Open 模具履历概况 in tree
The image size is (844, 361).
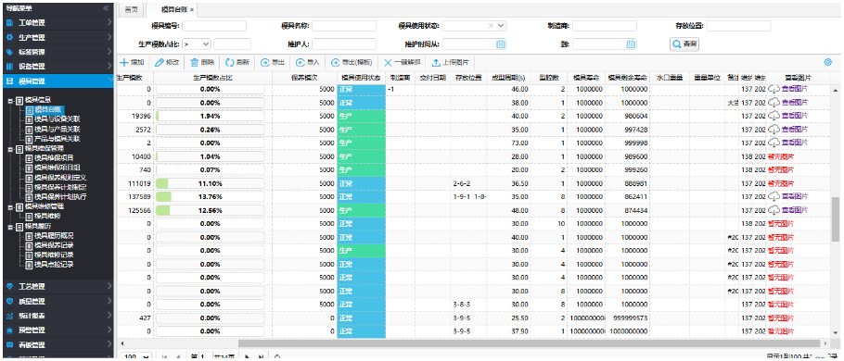coord(54,235)
